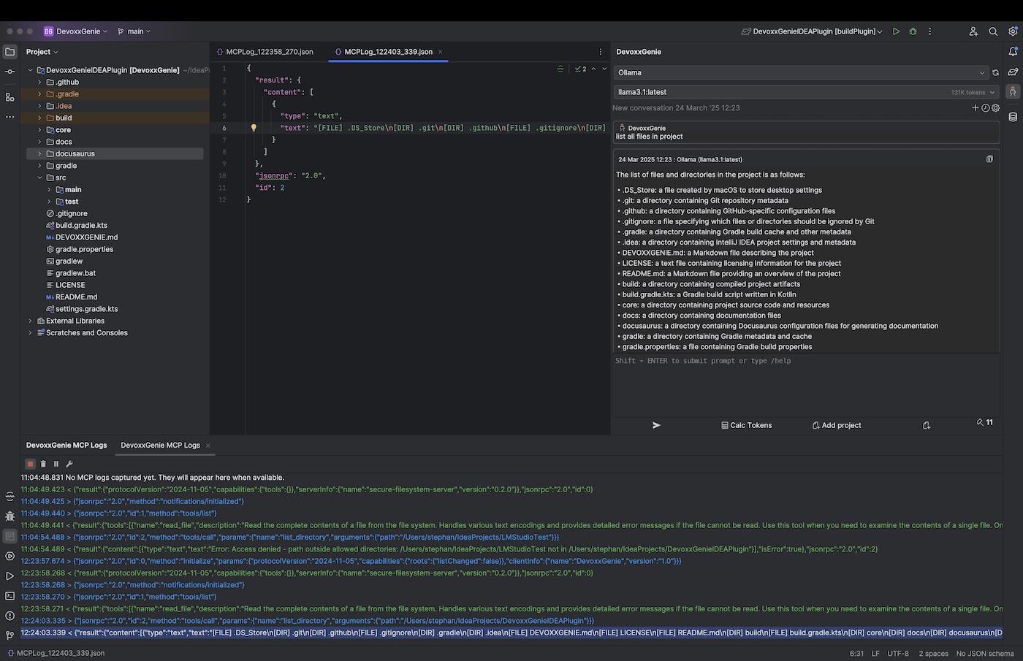This screenshot has width=1023, height=661.
Task: Open the Project view options dropdown
Action: tap(42, 52)
